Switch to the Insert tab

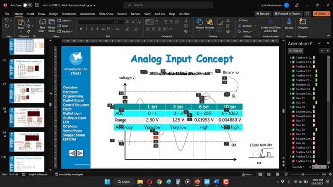30,14
